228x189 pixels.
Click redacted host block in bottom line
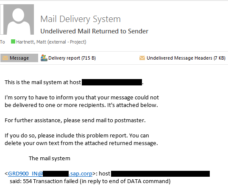pos(160,174)
